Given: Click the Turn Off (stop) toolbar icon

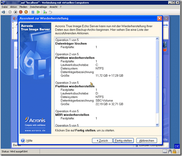Looking at the screenshot, I should pos(15,12).
